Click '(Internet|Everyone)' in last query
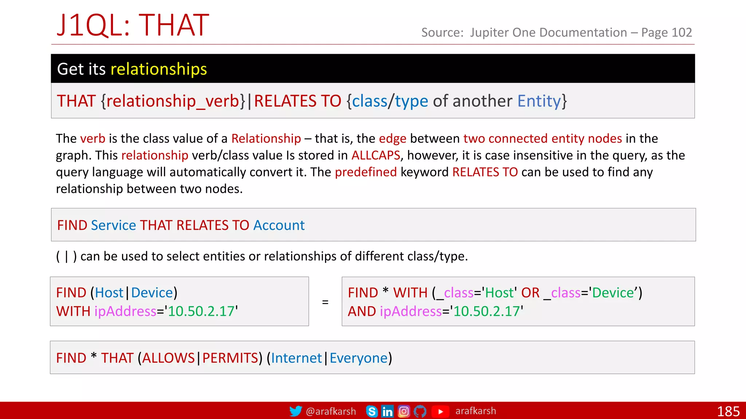This screenshot has height=419, width=746. (329, 358)
